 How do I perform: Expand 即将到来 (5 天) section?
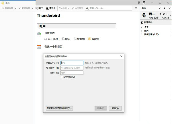tap(142, 34)
